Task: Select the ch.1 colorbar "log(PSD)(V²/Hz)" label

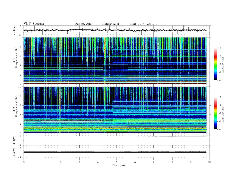Action: [223, 65]
